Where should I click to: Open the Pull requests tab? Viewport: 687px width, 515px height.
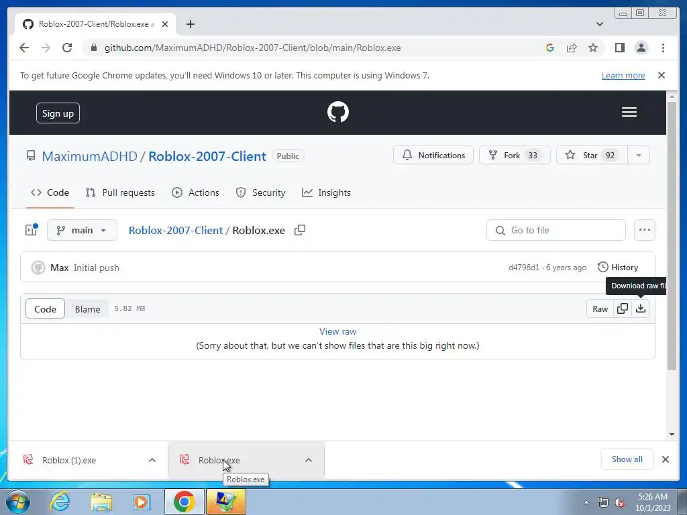coord(120,192)
